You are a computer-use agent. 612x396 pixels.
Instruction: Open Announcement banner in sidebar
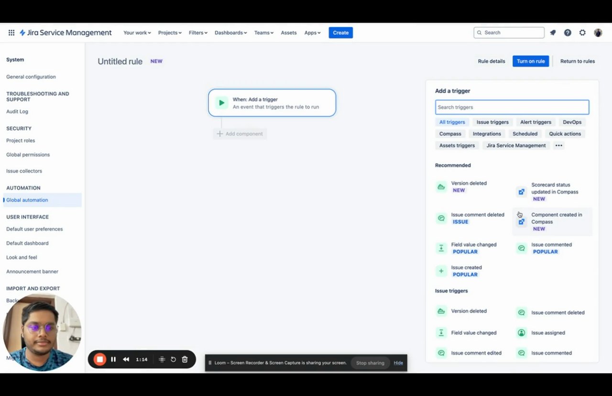point(32,272)
